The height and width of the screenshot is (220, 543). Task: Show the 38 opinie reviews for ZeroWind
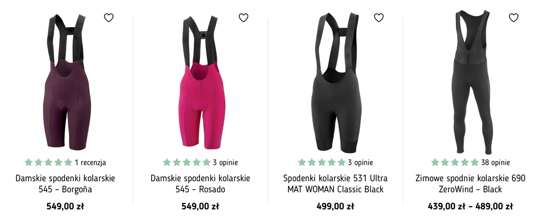pos(496,163)
